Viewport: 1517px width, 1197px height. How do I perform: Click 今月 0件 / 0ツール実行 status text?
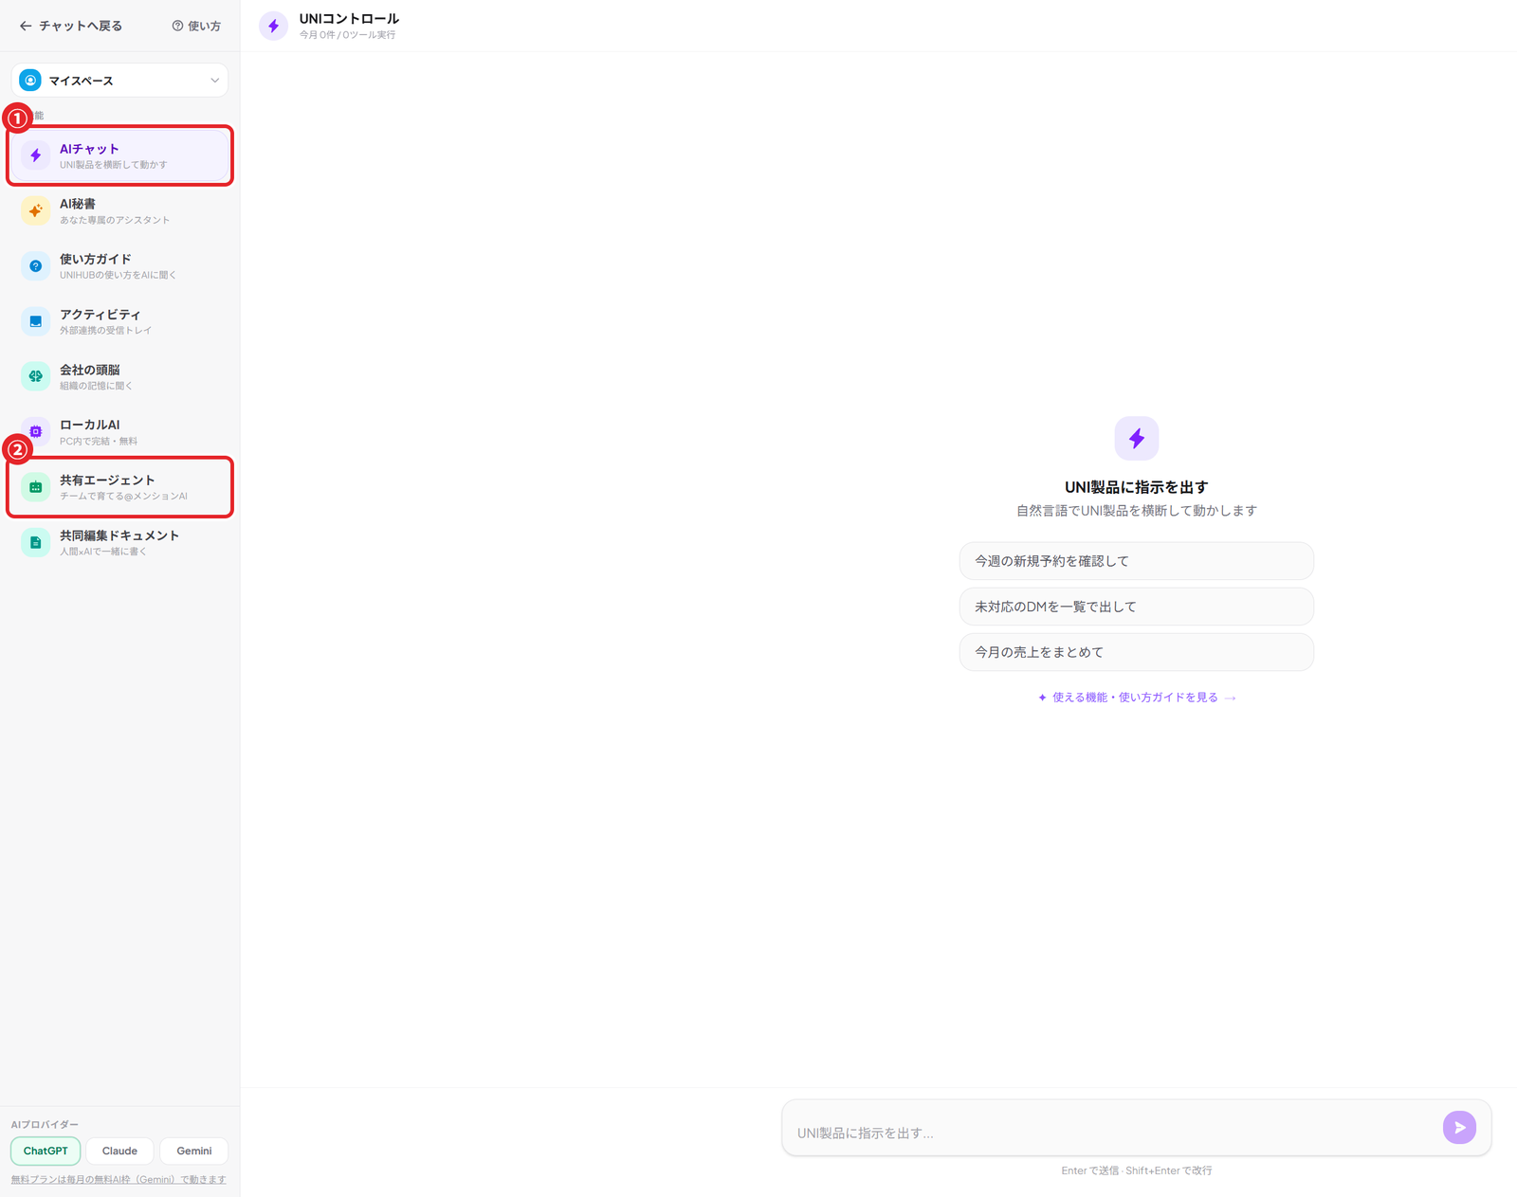point(348,35)
